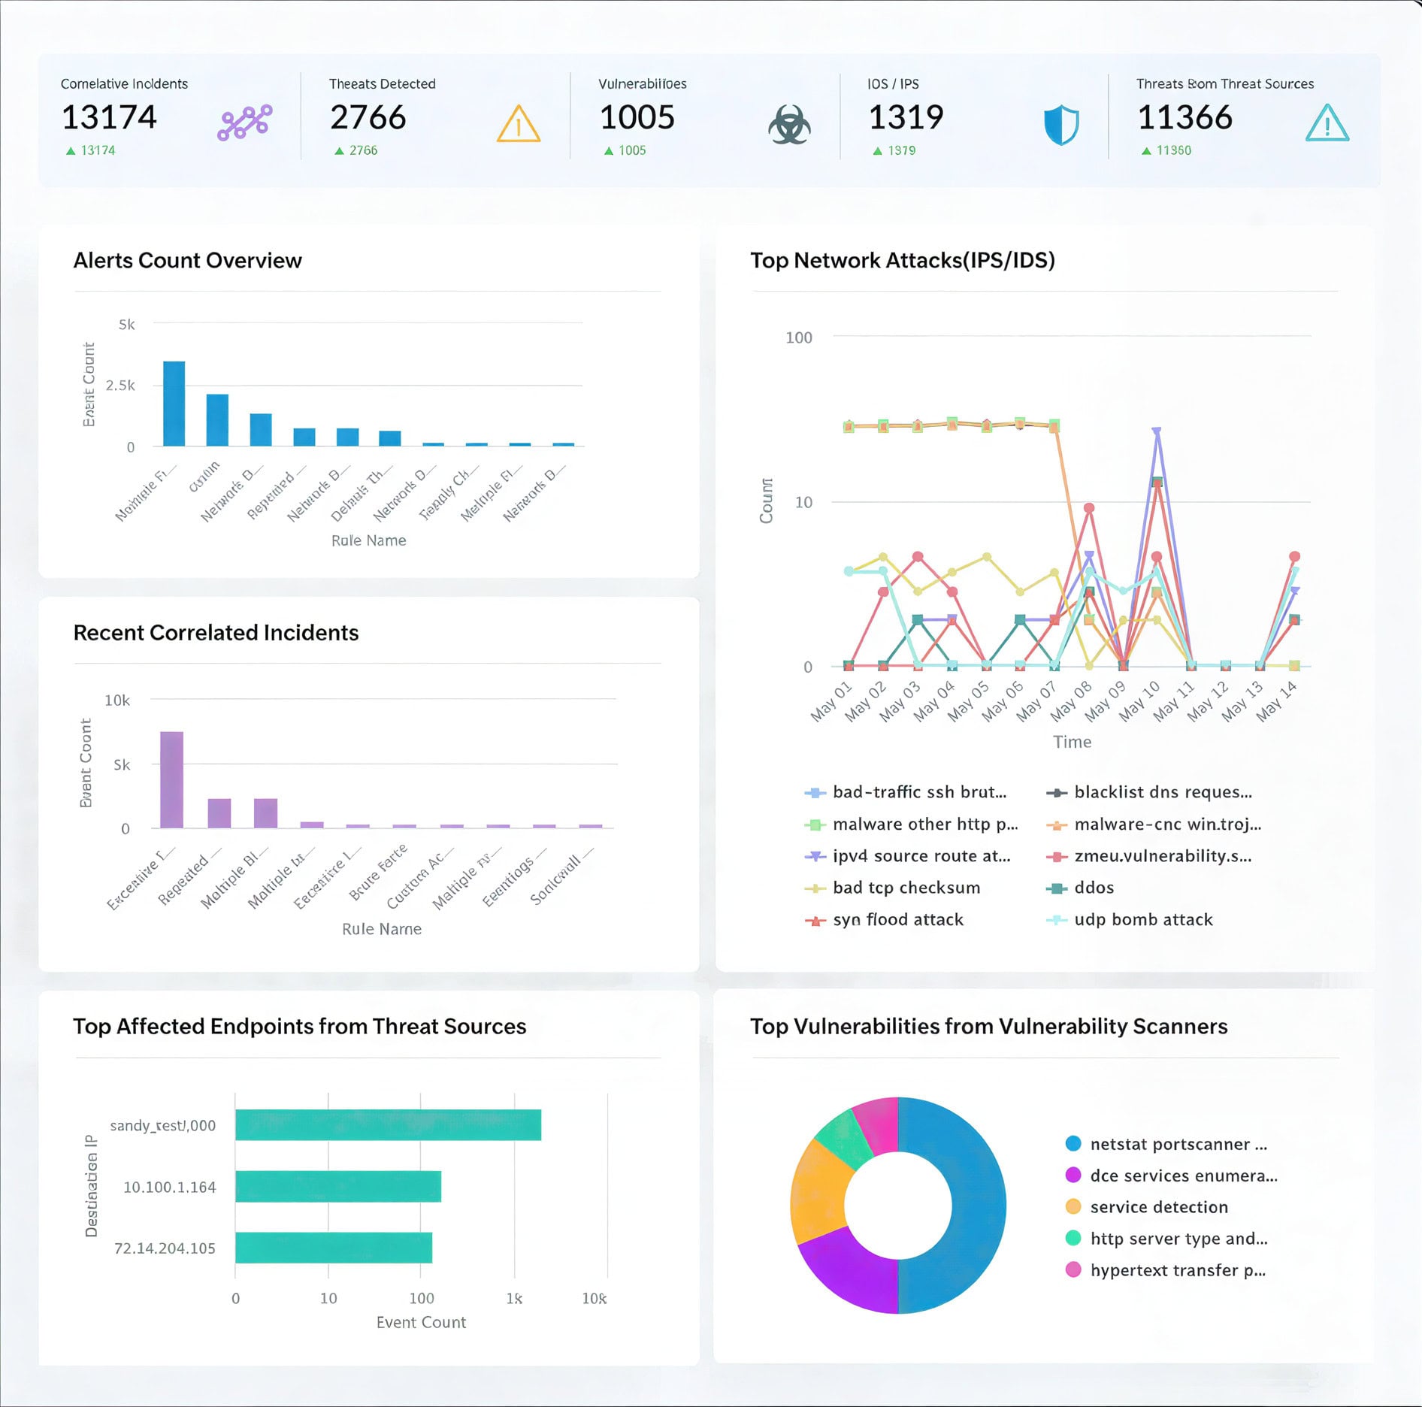Click the Vulnerabilities biohazard icon
This screenshot has width=1422, height=1407.
pyautogui.click(x=788, y=125)
